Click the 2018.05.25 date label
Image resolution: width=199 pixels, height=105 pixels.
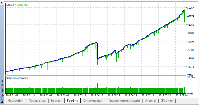coord(114,95)
